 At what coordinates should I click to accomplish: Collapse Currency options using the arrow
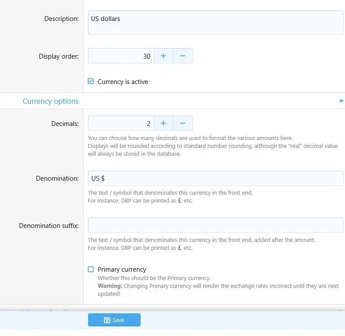(x=341, y=101)
